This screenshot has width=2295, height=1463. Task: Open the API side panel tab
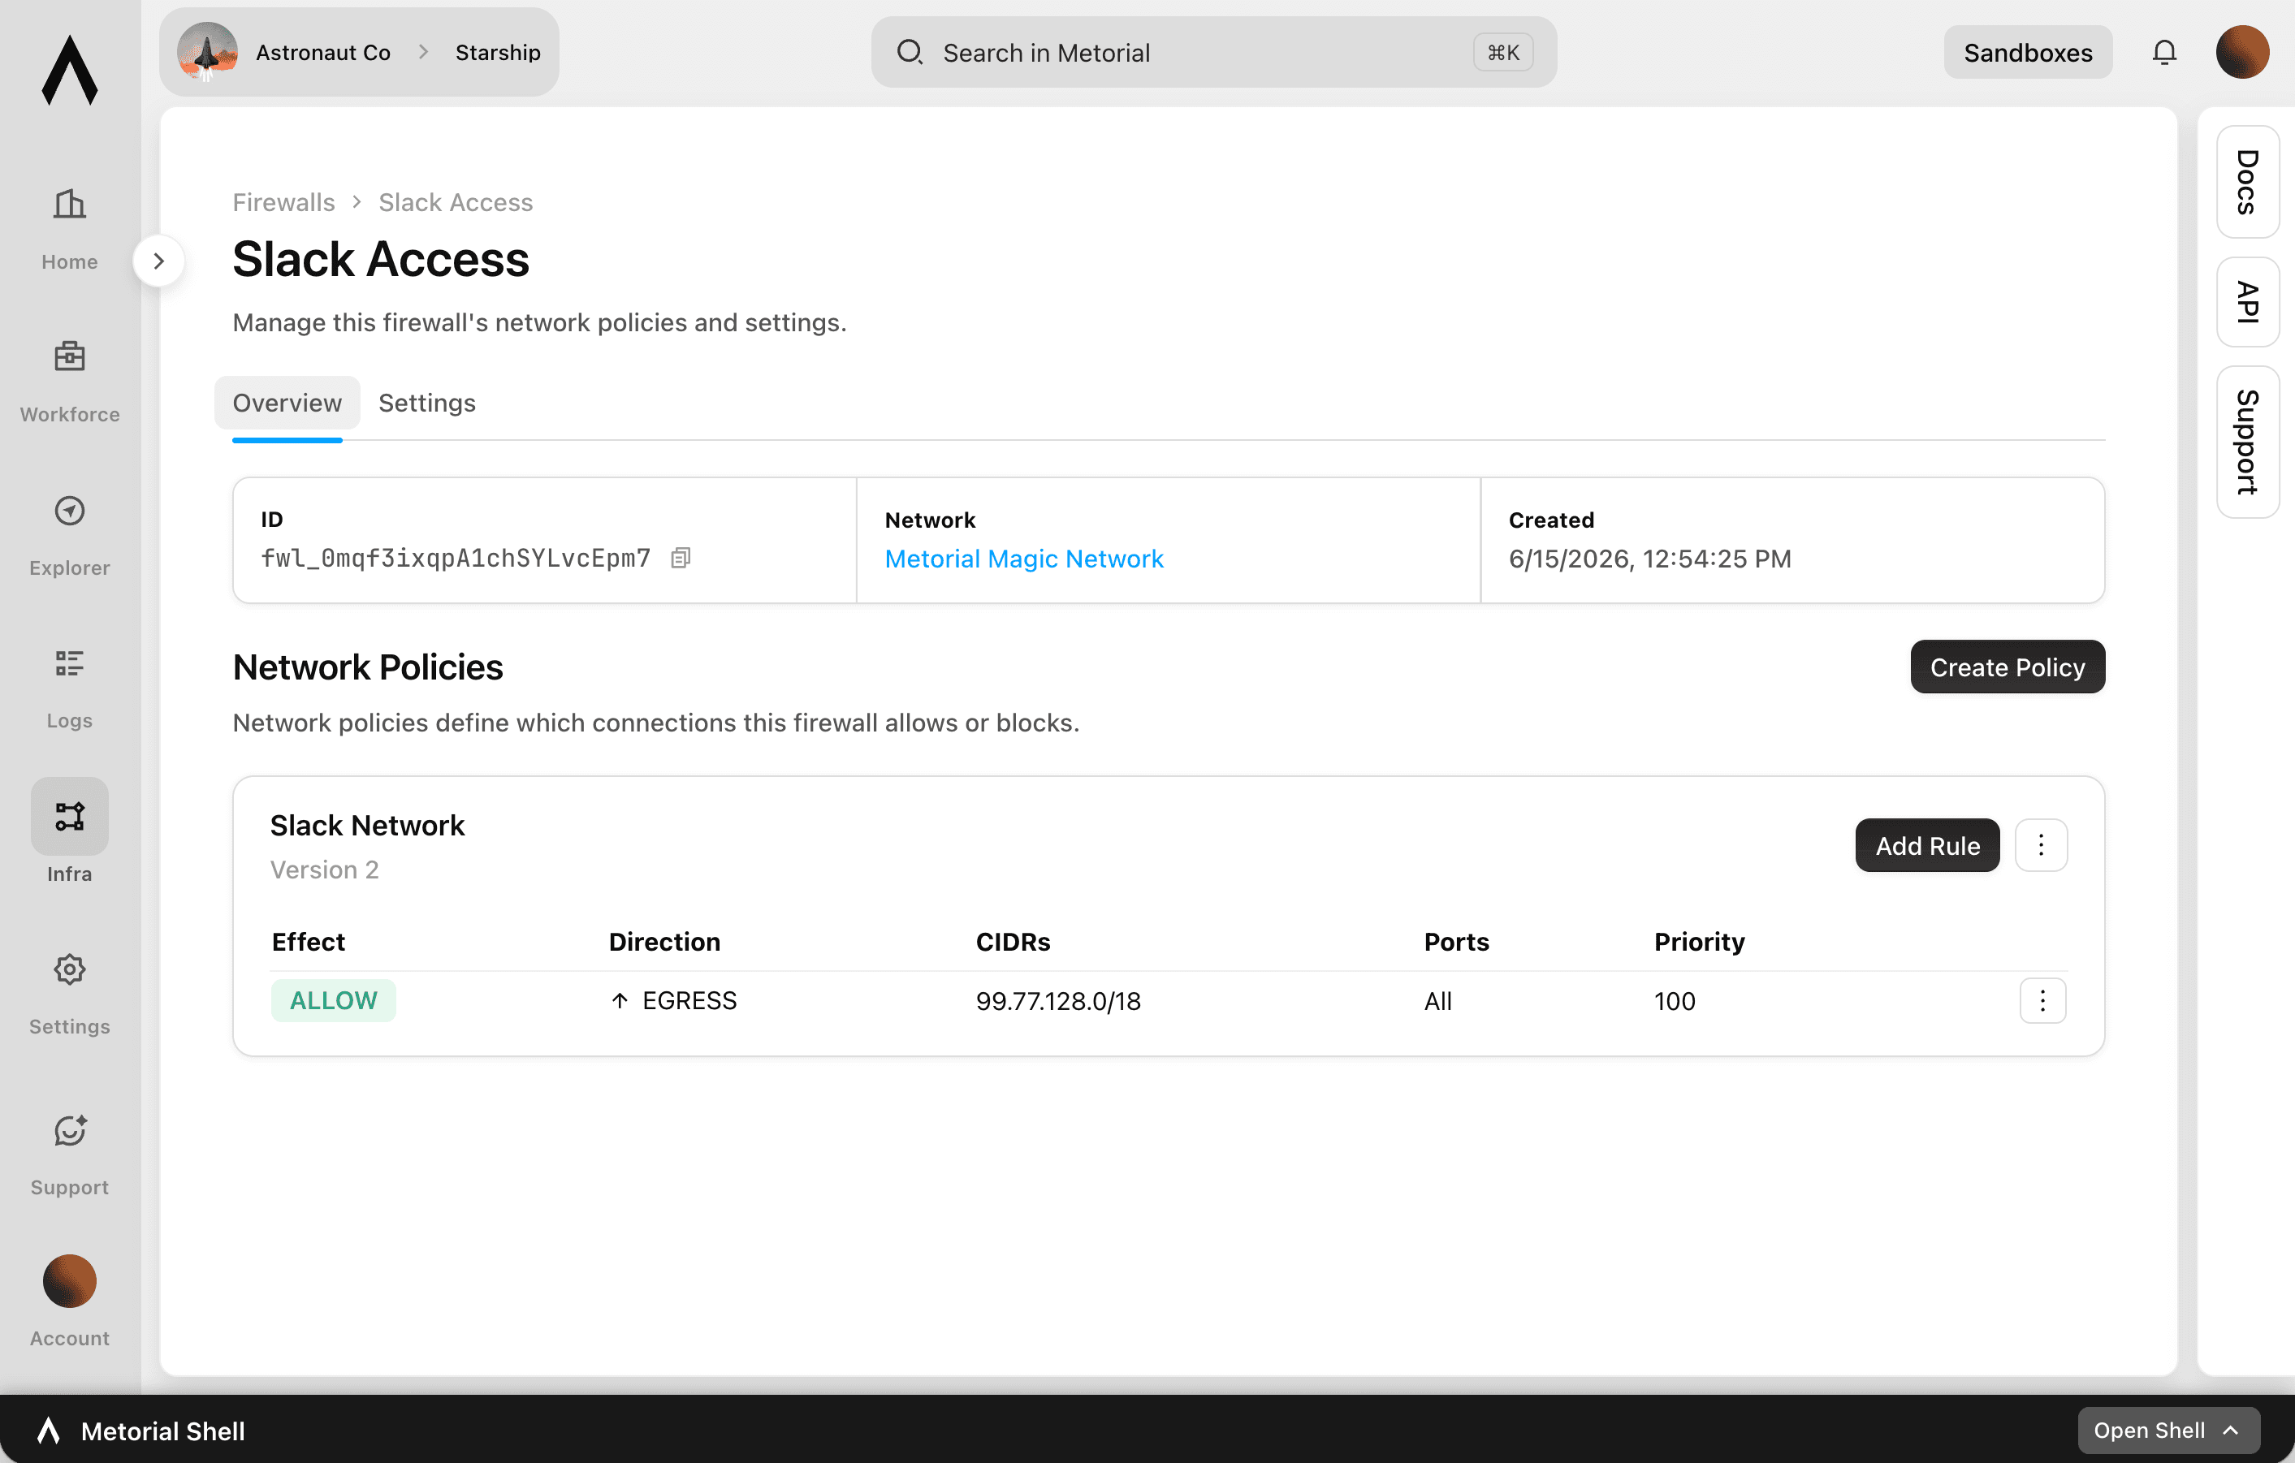[2247, 302]
